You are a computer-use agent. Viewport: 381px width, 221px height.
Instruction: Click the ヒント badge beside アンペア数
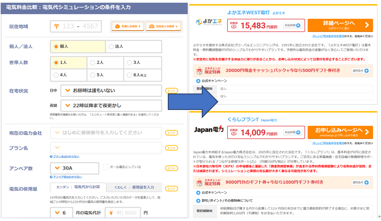(172, 168)
